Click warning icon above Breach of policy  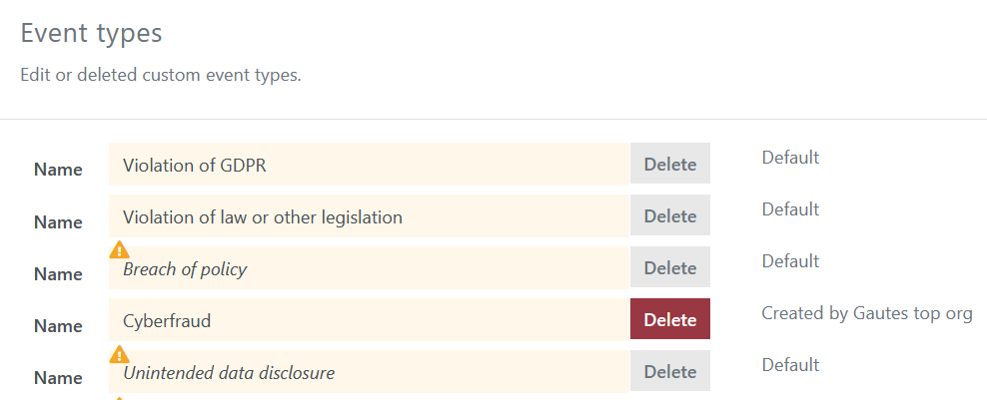pos(119,250)
